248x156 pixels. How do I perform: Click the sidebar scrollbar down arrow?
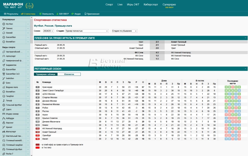32,155
